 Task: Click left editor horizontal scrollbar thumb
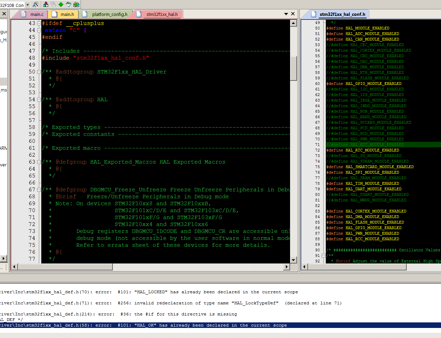pyautogui.click(x=65, y=267)
